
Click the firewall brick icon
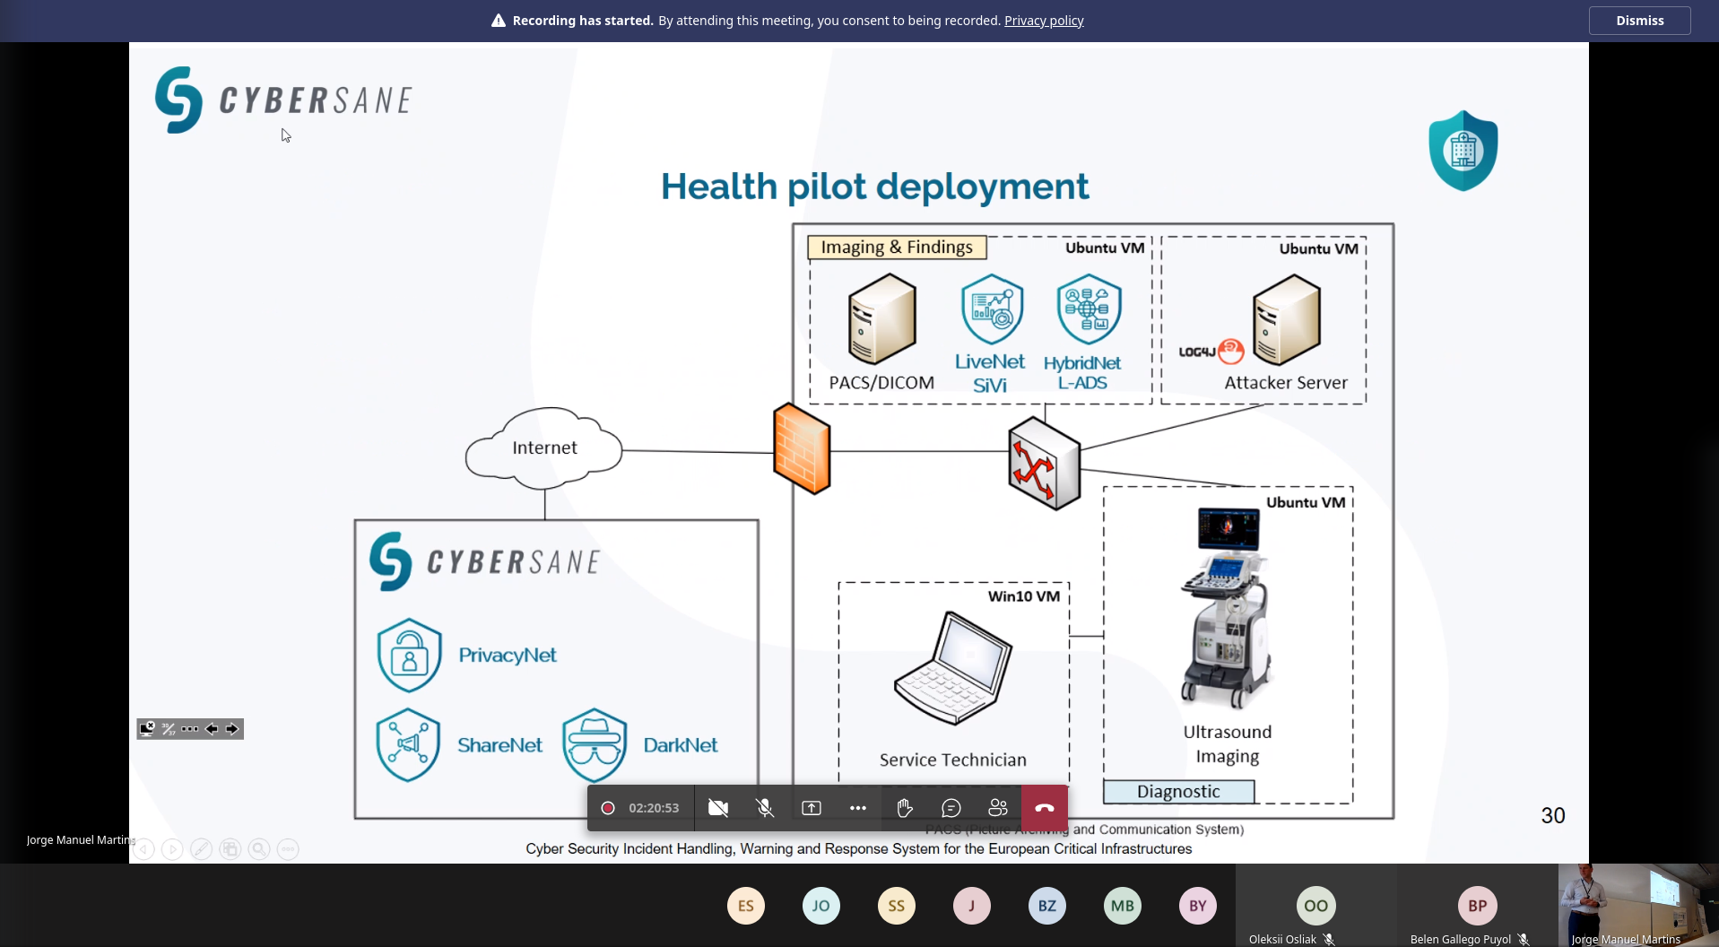pyautogui.click(x=802, y=448)
